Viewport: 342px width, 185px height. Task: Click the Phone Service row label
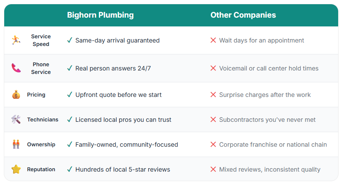(x=41, y=68)
